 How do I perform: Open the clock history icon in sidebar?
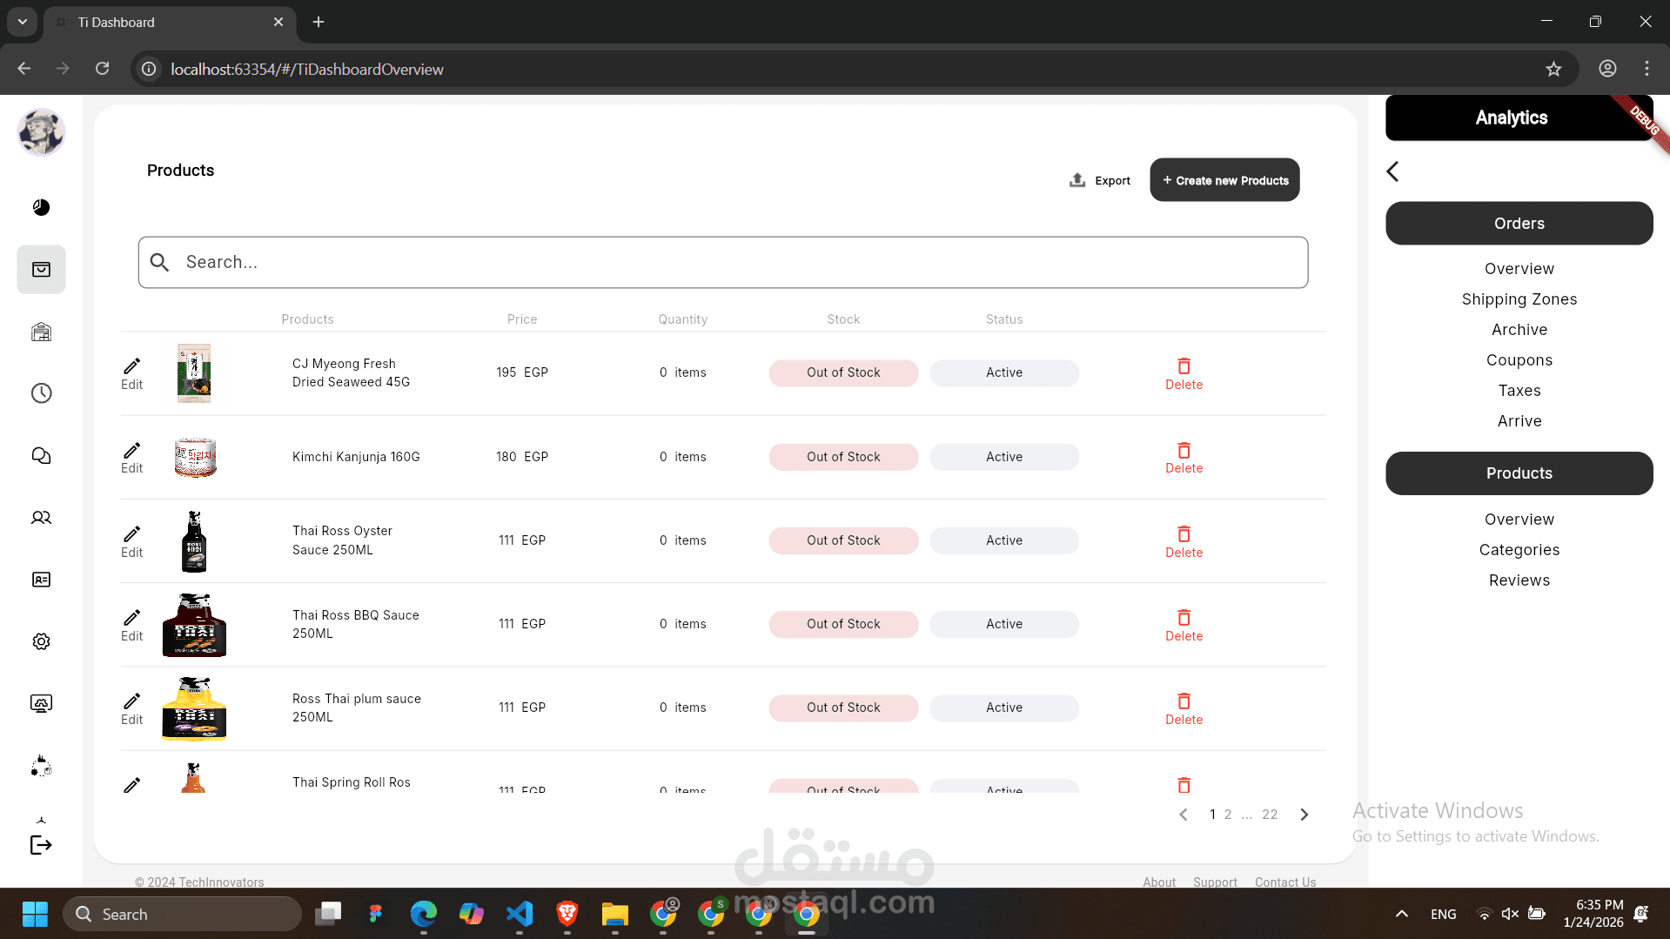click(41, 393)
